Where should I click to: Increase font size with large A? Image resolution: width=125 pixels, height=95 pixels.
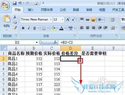coord(68,19)
